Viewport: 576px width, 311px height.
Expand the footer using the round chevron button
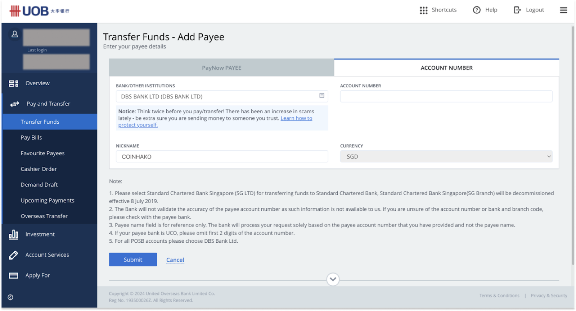click(x=333, y=279)
